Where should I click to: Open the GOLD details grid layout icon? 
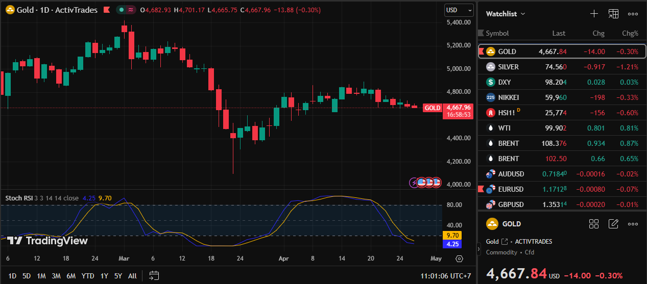tap(593, 224)
